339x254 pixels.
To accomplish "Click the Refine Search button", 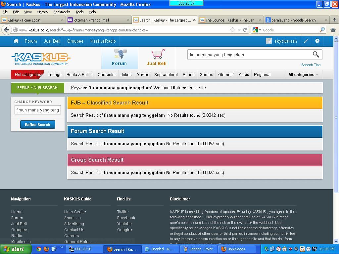I will coord(38,125).
